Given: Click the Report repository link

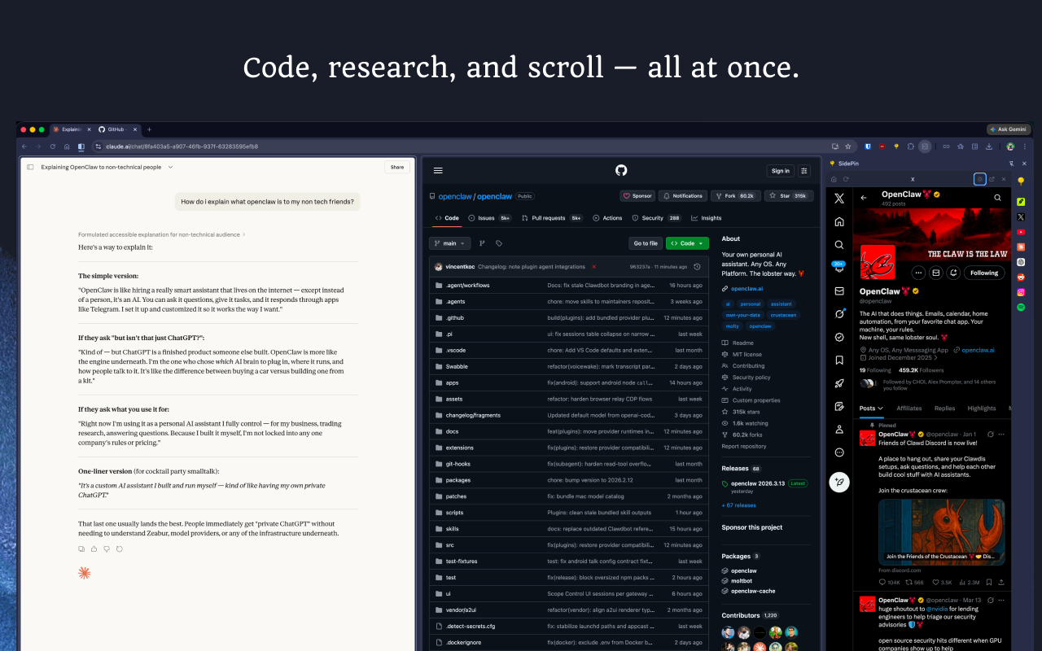Looking at the screenshot, I should pos(744,447).
